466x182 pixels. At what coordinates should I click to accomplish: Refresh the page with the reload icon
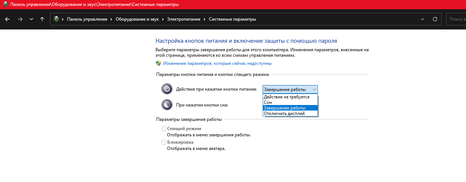click(435, 19)
